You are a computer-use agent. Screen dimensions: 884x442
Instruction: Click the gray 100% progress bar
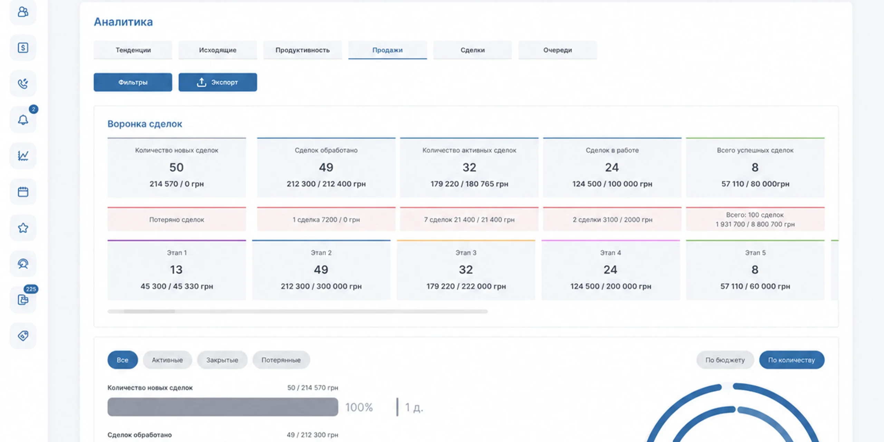pos(223,407)
